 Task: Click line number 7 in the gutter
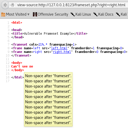click(9, 45)
